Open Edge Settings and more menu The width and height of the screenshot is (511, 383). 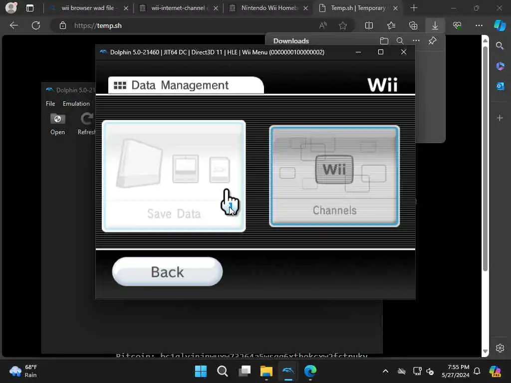point(479,25)
